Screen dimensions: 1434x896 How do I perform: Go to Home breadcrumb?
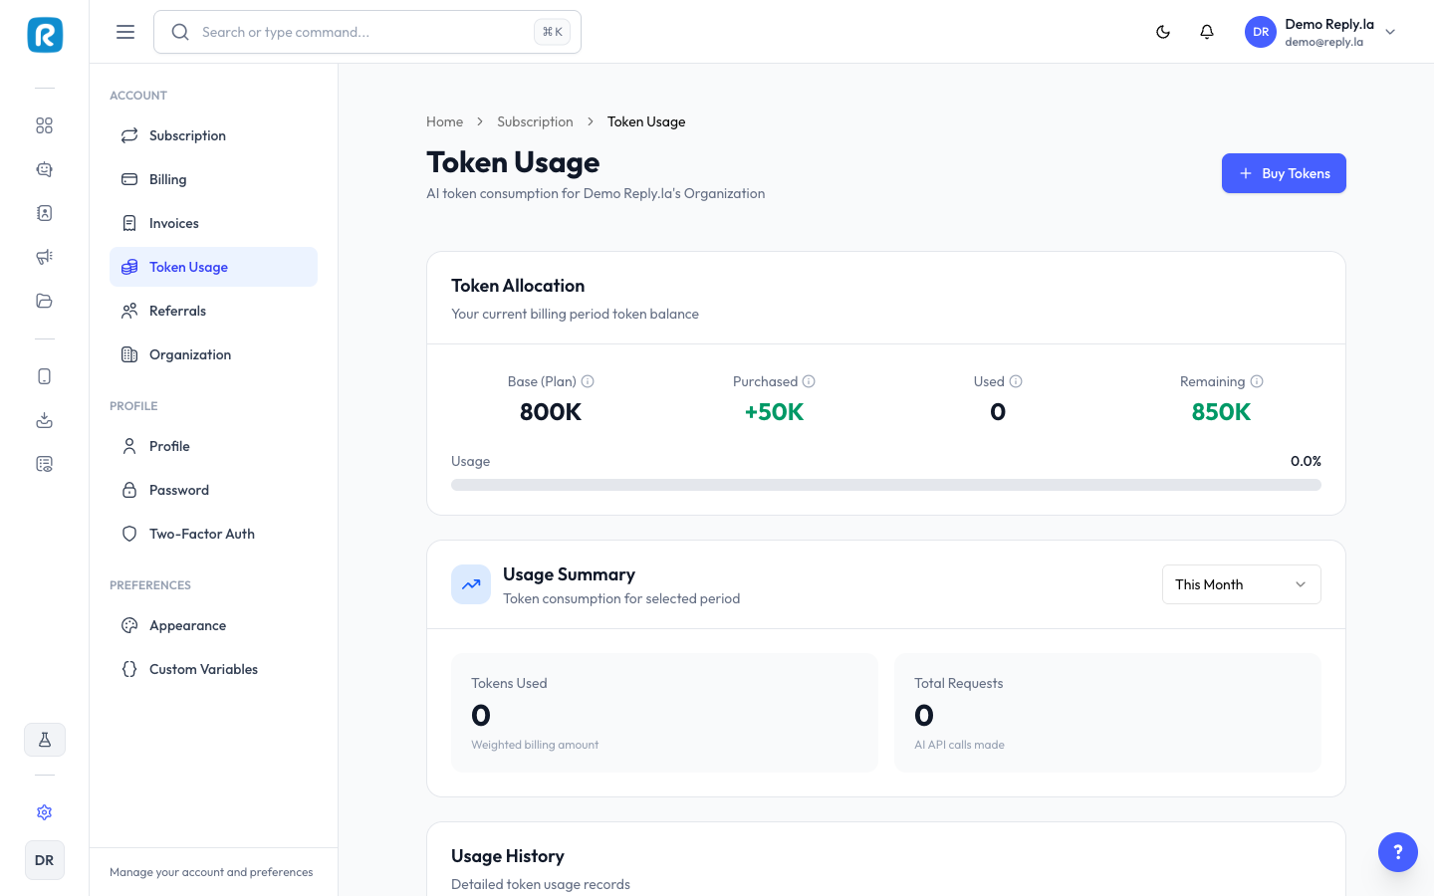pos(444,121)
